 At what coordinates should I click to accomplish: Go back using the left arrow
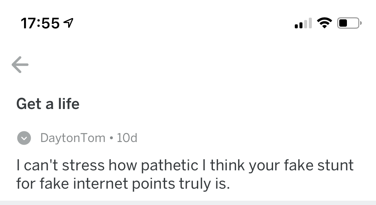(x=20, y=65)
